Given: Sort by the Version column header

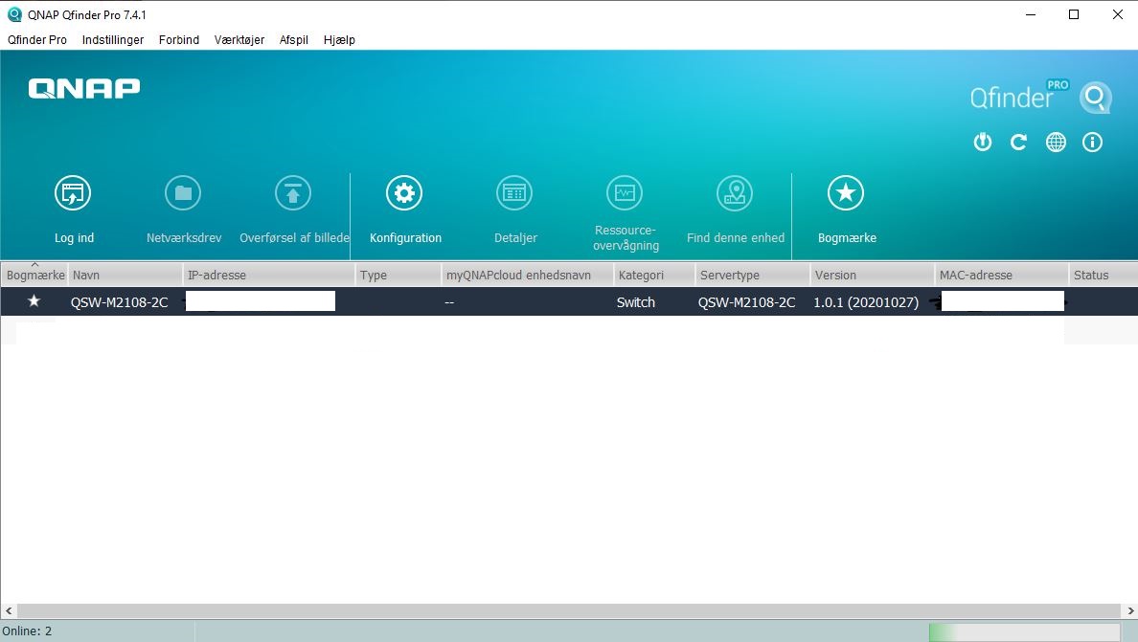Looking at the screenshot, I should tap(873, 275).
